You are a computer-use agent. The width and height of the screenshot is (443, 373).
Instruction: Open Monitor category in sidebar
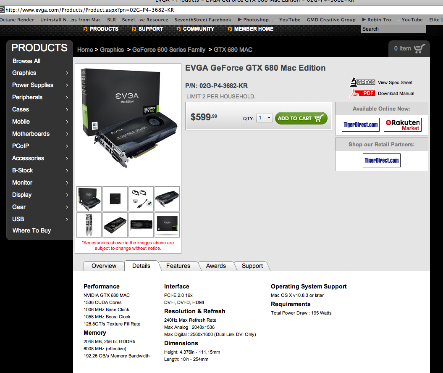coord(22,183)
